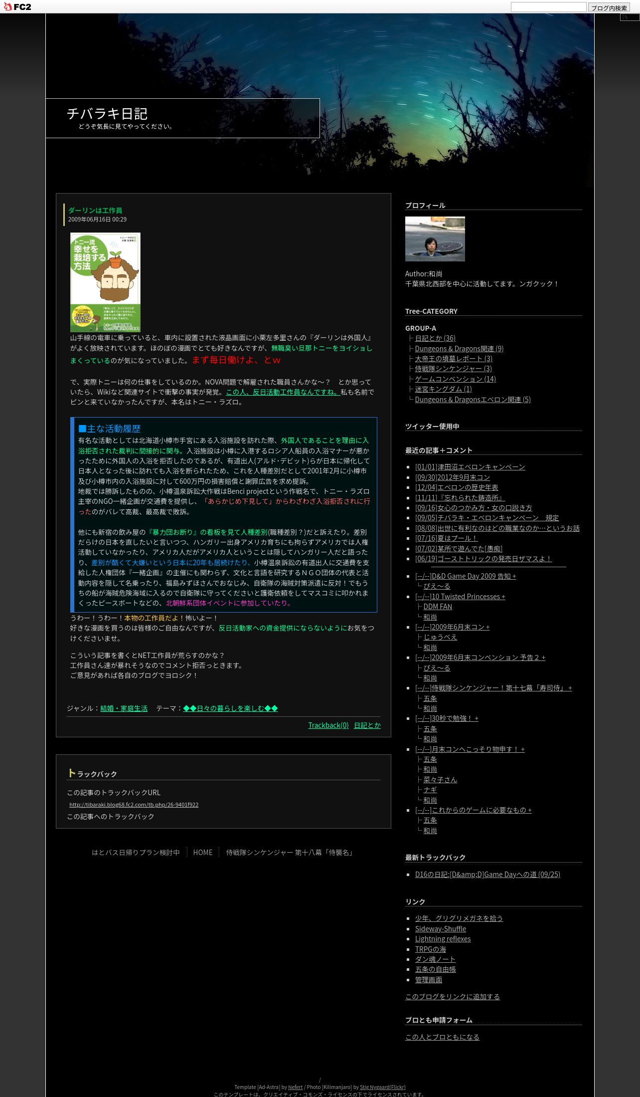This screenshot has height=1097, width=640.
Task: Open recent post 出世に有利なのはどの職業なのか
Action: [x=497, y=528]
